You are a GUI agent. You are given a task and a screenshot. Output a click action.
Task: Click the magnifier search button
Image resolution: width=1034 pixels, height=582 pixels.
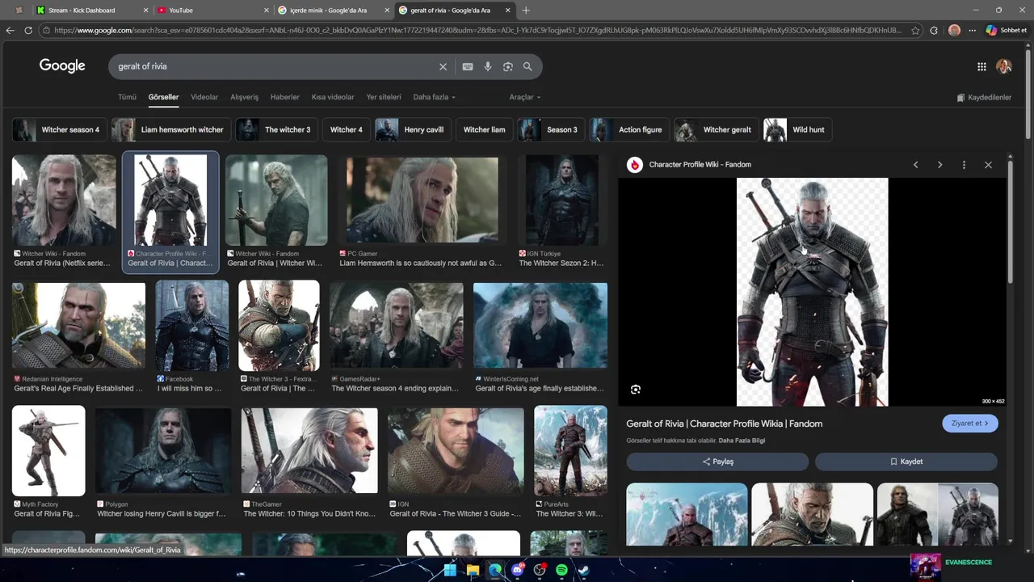tap(528, 67)
